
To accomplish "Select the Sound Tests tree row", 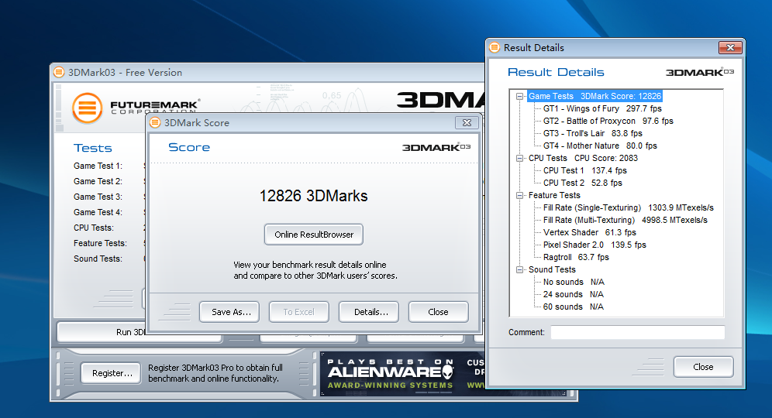I will coord(552,269).
